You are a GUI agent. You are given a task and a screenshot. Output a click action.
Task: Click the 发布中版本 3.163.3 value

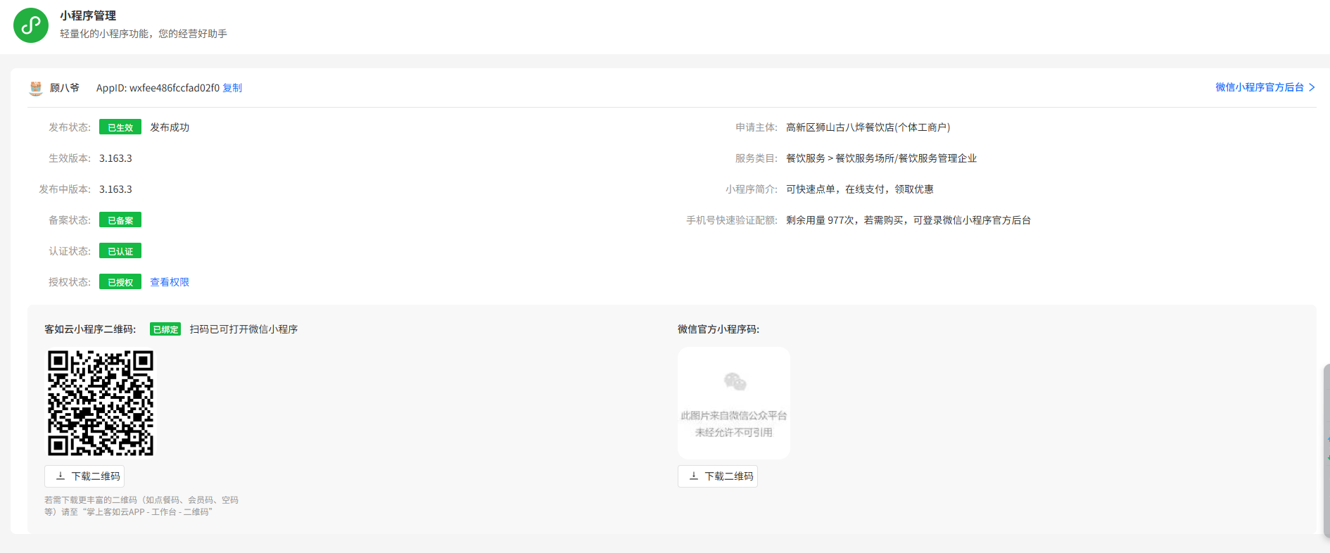[115, 189]
